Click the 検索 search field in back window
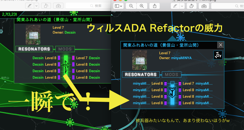Viewport: 244px width, 130px height. click(x=88, y=6)
